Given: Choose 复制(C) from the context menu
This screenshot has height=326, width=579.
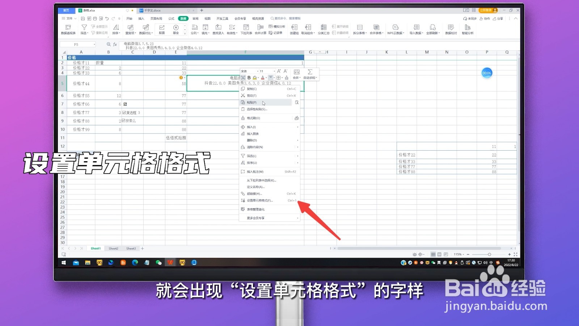Looking at the screenshot, I should click(x=269, y=89).
